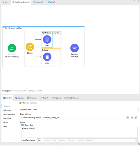
Task: Switch to the api editor tab
Action: click(x=5, y=2)
